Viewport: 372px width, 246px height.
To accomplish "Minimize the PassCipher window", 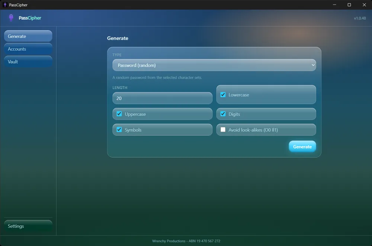I will (x=334, y=5).
